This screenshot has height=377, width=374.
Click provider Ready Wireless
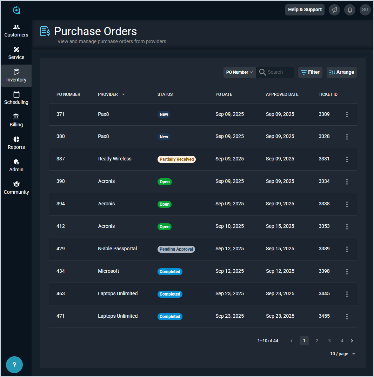click(115, 159)
